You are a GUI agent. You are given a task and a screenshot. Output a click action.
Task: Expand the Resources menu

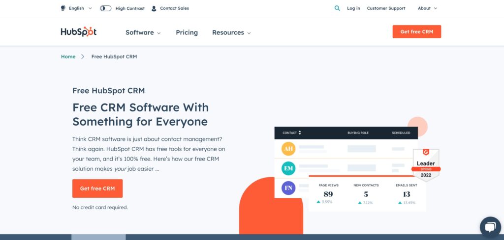[x=231, y=32]
